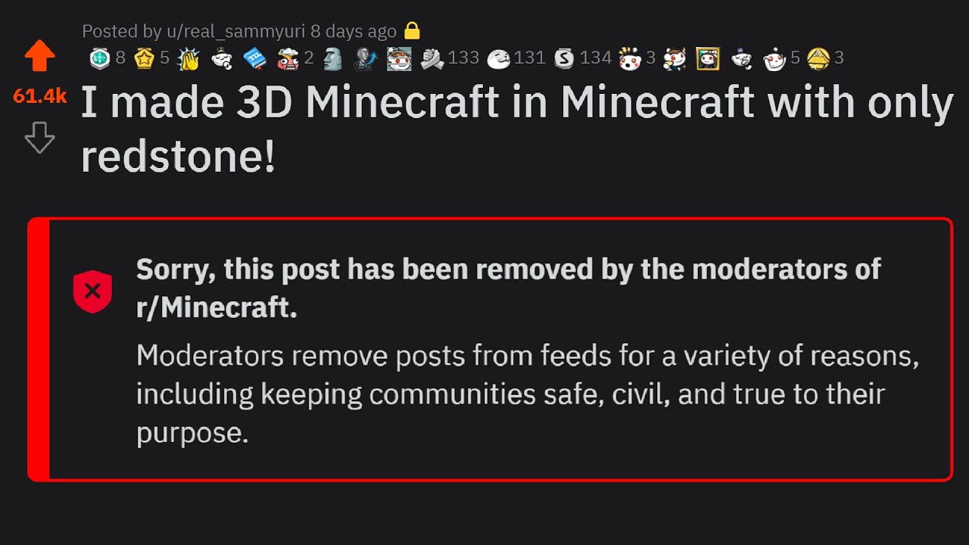Click the handshake award with 133 count
This screenshot has width=969, height=545.
pyautogui.click(x=433, y=58)
